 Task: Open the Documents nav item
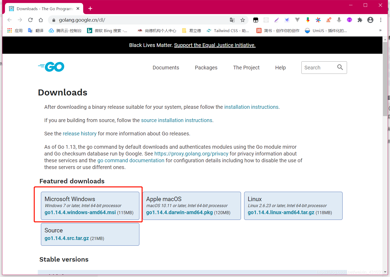tap(166, 68)
